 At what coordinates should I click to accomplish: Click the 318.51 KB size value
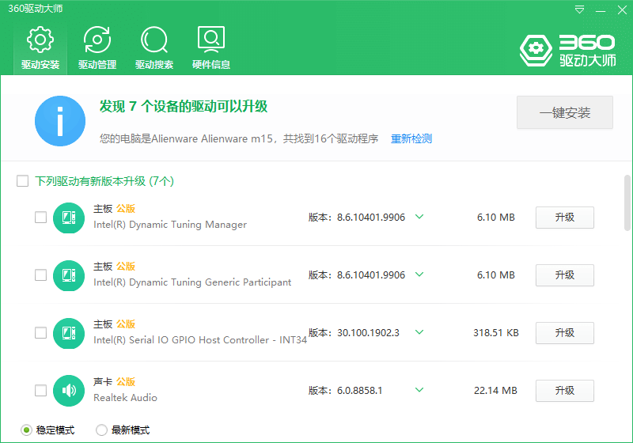(496, 333)
